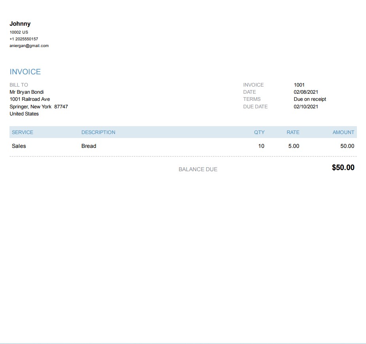
Task: Click the rate value 5.00
Action: pos(294,146)
